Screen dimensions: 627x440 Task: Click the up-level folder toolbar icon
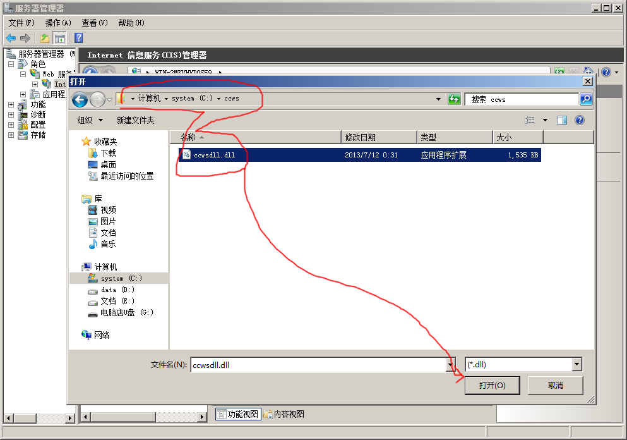click(45, 39)
